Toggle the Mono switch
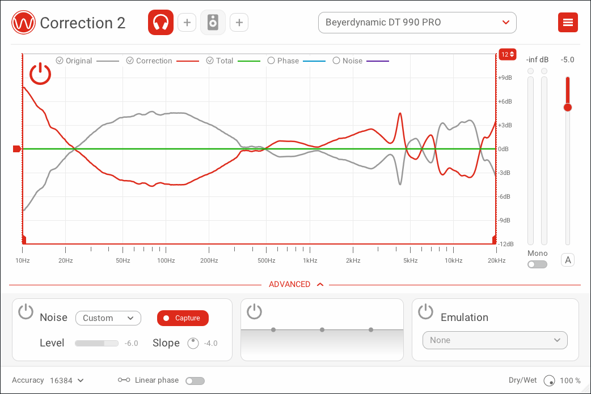 coord(538,264)
